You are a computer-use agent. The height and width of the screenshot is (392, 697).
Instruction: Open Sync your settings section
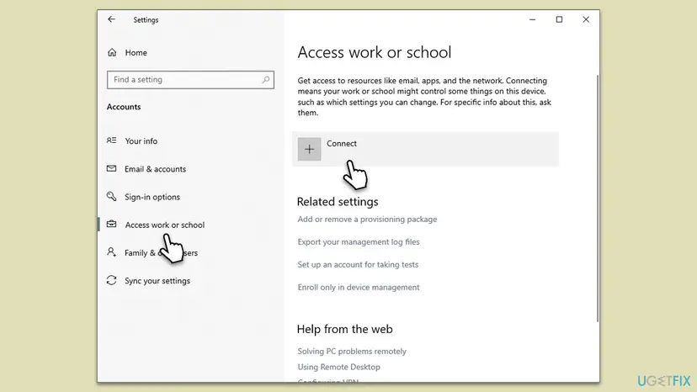click(157, 281)
